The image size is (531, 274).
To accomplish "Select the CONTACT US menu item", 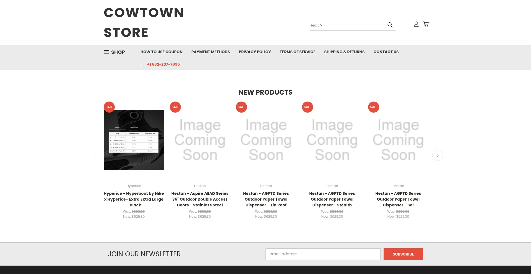I will 386,52.
